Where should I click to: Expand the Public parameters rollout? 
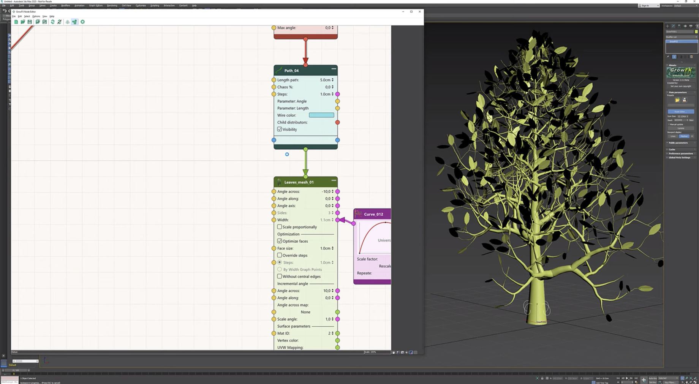(x=678, y=143)
